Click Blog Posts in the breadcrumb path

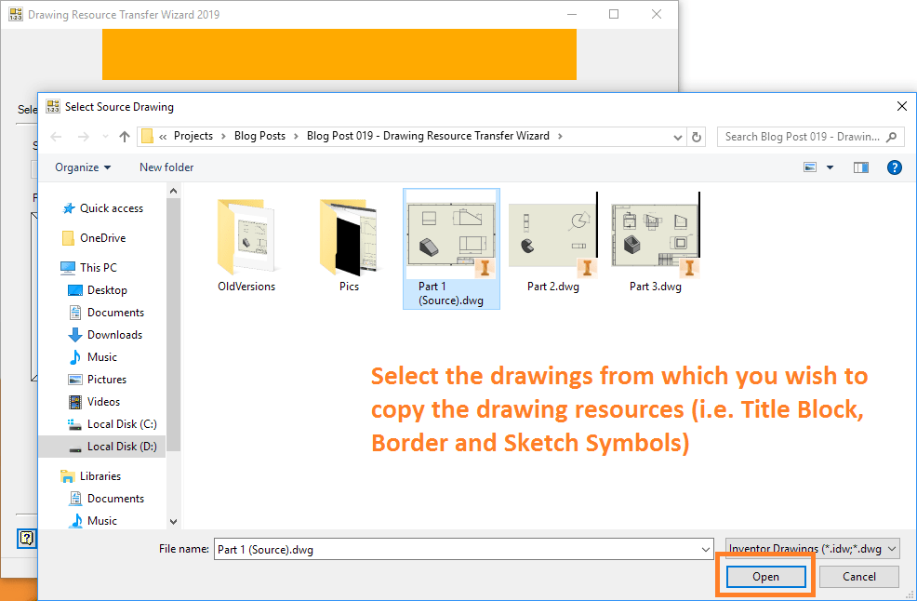click(259, 137)
